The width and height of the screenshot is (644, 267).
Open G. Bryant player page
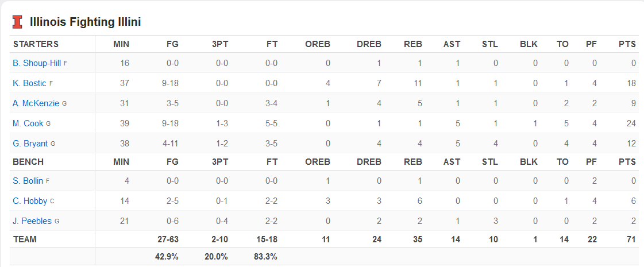click(x=30, y=144)
